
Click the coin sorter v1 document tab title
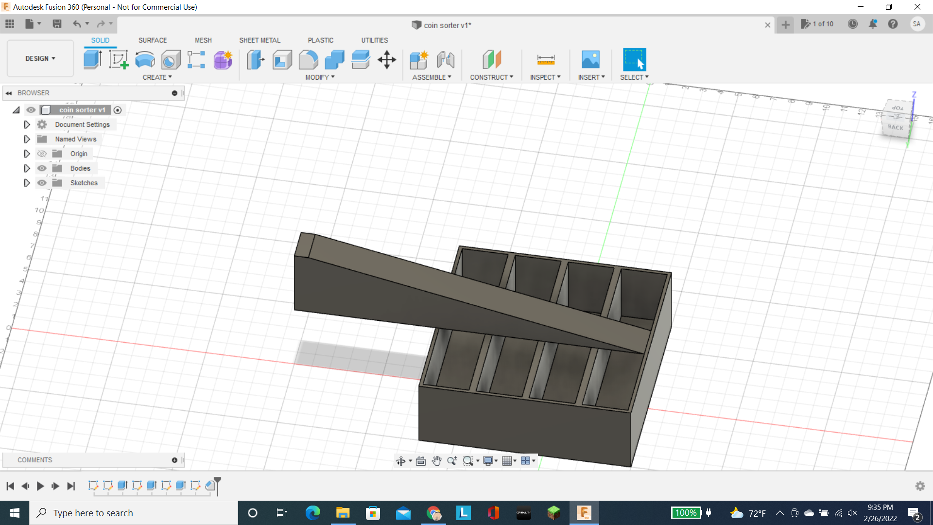click(x=447, y=25)
